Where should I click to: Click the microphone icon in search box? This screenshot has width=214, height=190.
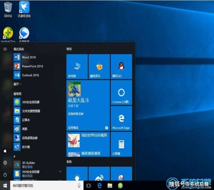79,186
